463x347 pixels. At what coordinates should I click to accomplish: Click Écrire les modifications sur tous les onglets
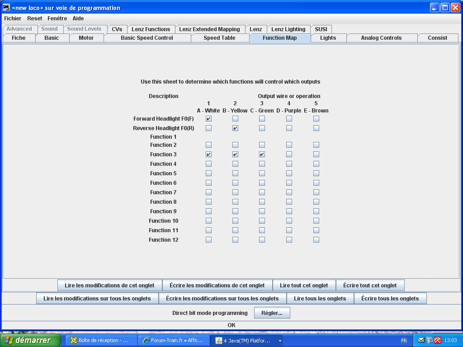click(x=222, y=298)
